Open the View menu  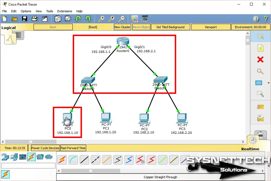click(x=39, y=11)
